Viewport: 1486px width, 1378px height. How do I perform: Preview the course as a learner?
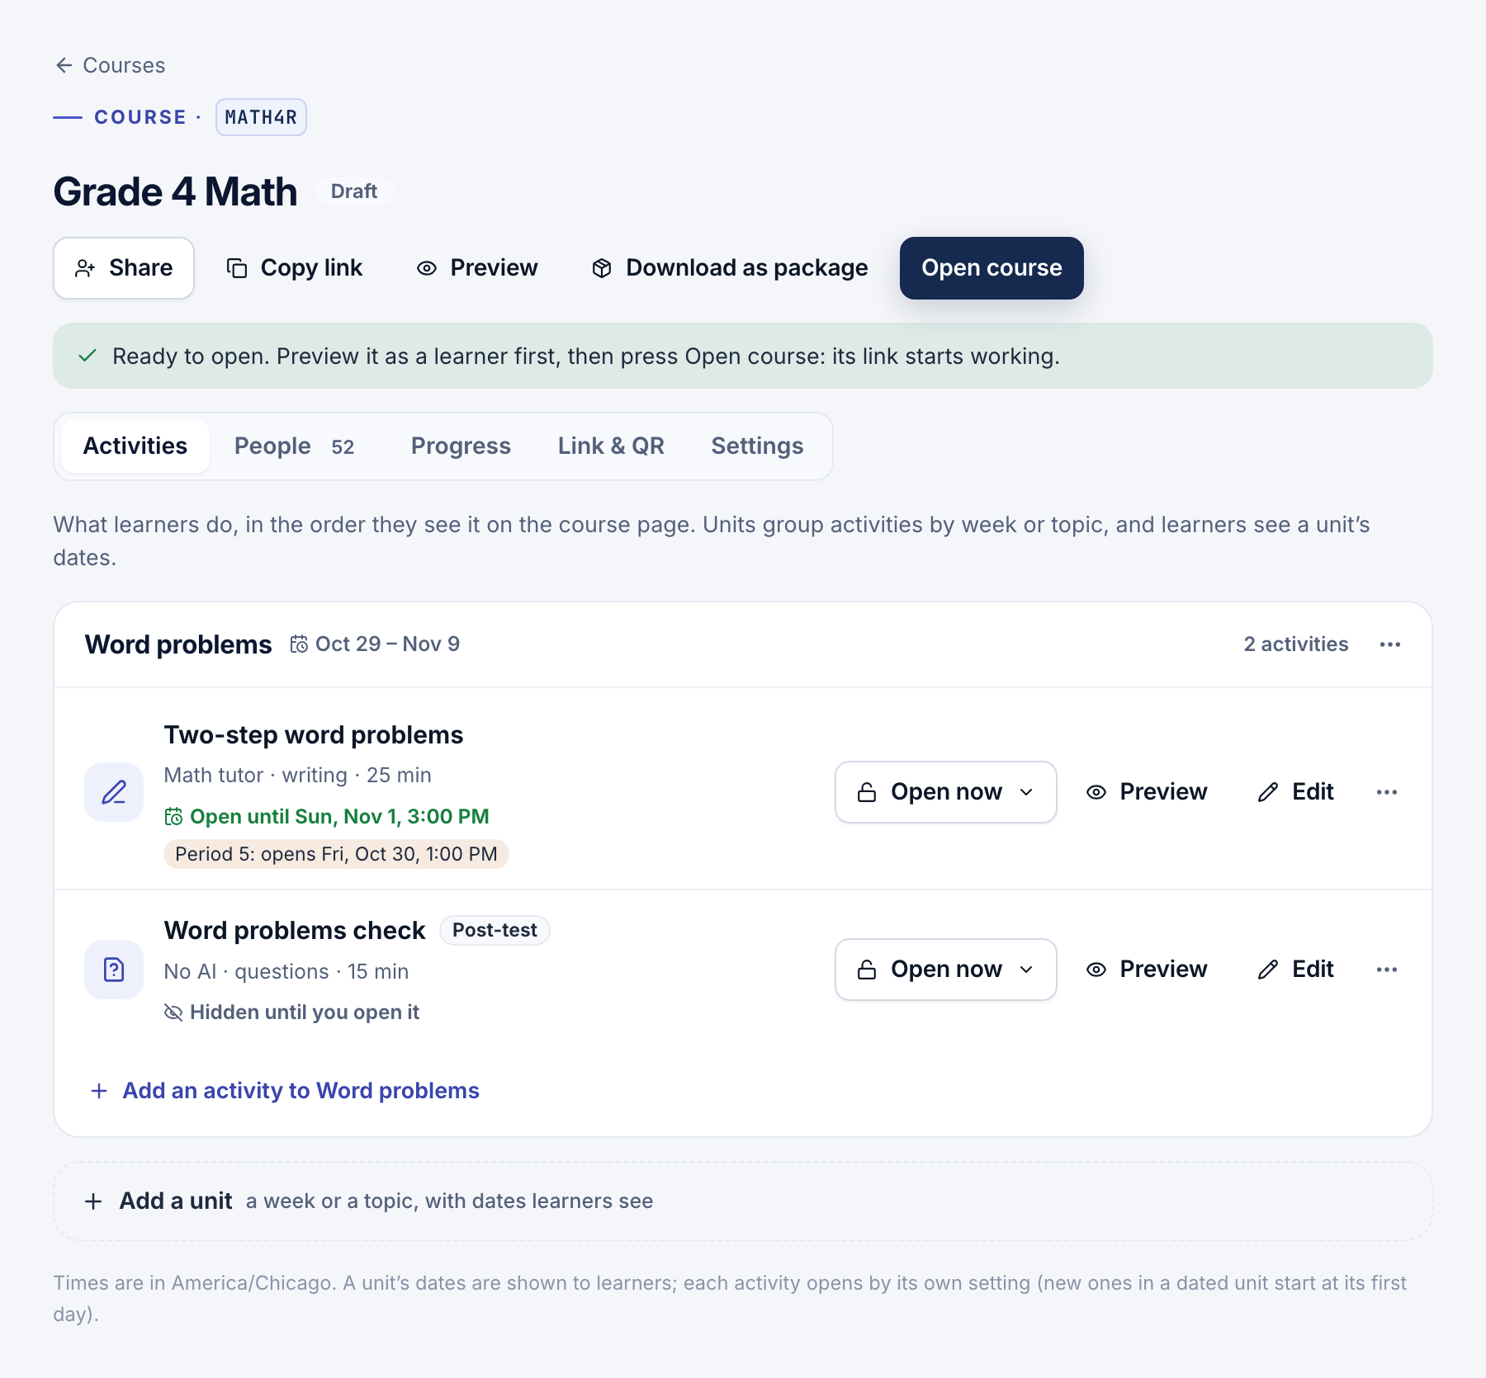pyautogui.click(x=477, y=268)
